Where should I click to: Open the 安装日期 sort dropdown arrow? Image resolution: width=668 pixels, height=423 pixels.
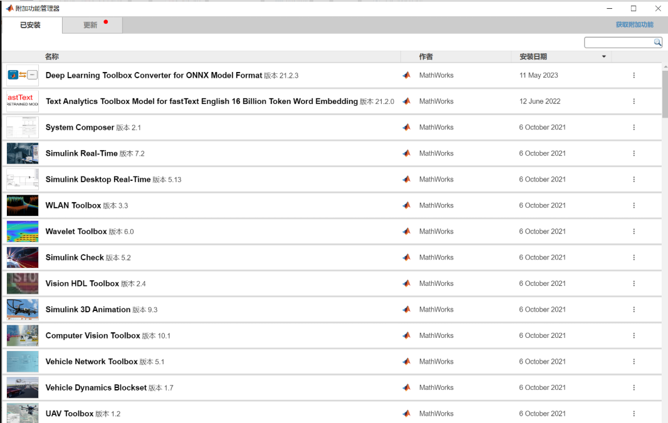pos(603,56)
